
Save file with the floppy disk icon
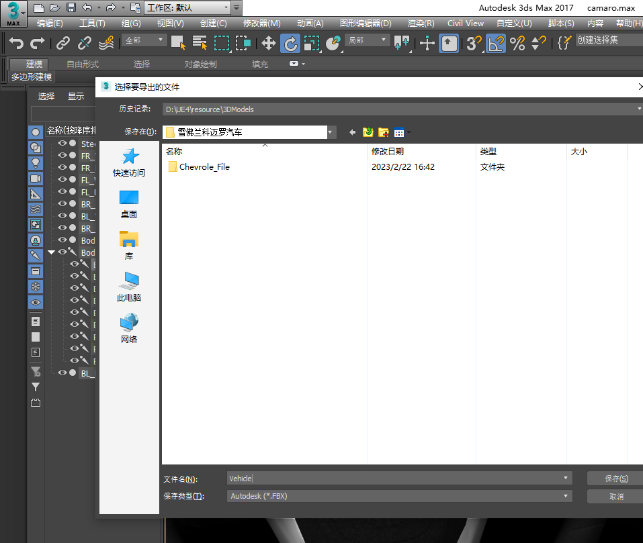click(x=71, y=7)
